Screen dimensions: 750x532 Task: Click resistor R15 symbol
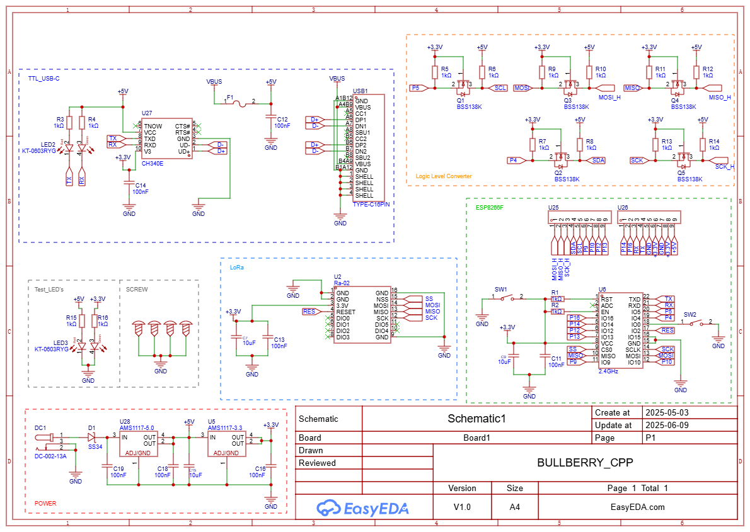pyautogui.click(x=82, y=320)
